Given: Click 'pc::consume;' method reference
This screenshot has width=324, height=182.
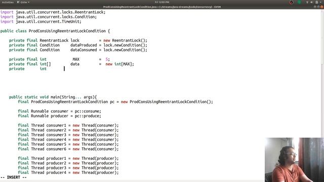Looking at the screenshot, I should (88, 111).
